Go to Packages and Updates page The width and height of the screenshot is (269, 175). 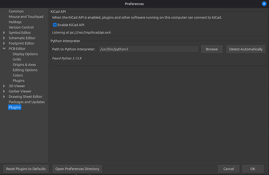coord(27,102)
